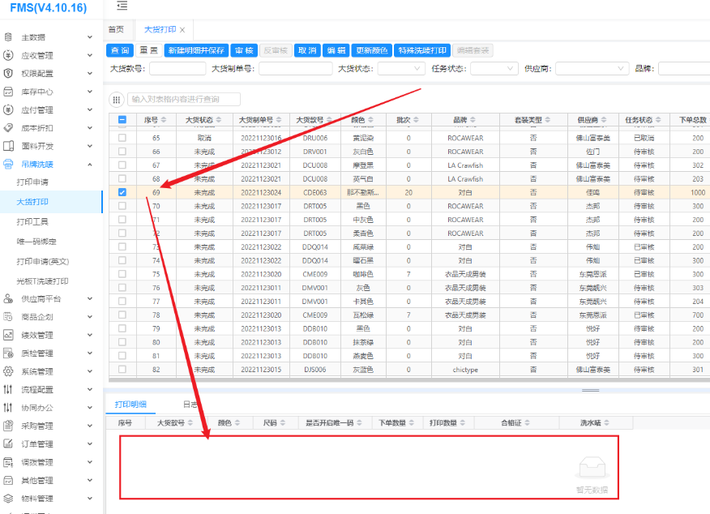
Task: Click the 主数据 database icon in sidebar
Action: tap(8, 37)
